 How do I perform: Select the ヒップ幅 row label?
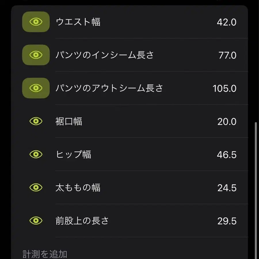(x=73, y=155)
